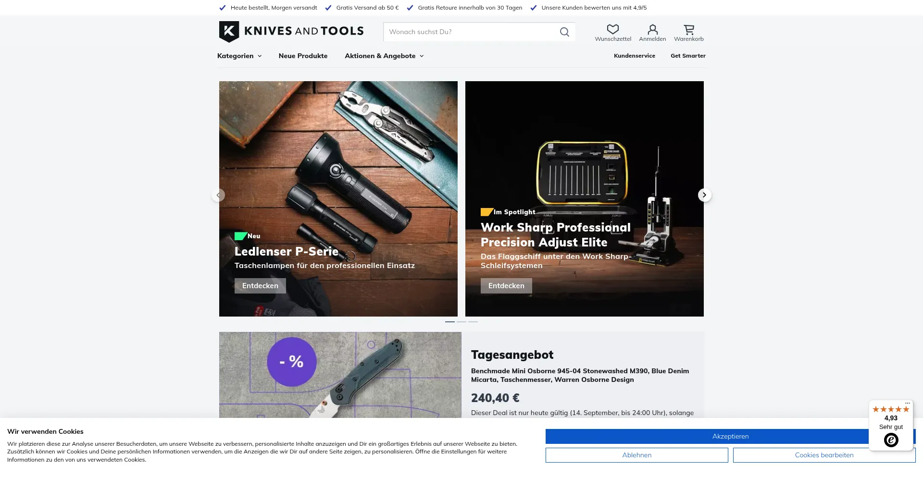This screenshot has width=923, height=477.
Task: Open the Neue Produkte menu item
Action: coord(303,56)
